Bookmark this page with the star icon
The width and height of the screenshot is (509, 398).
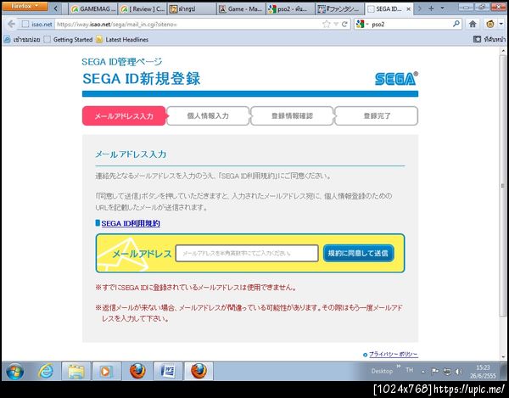coord(327,24)
